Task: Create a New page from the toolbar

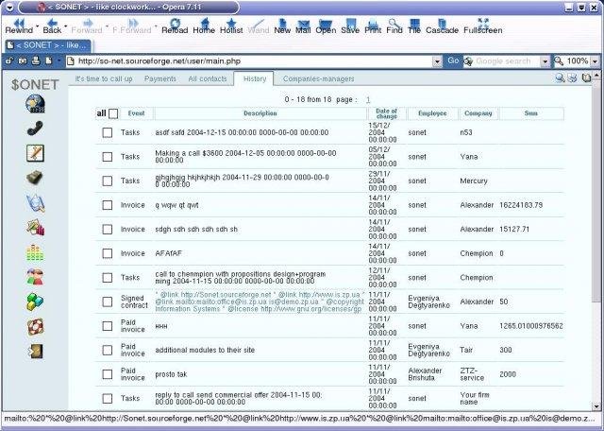Action: pyautogui.click(x=282, y=26)
